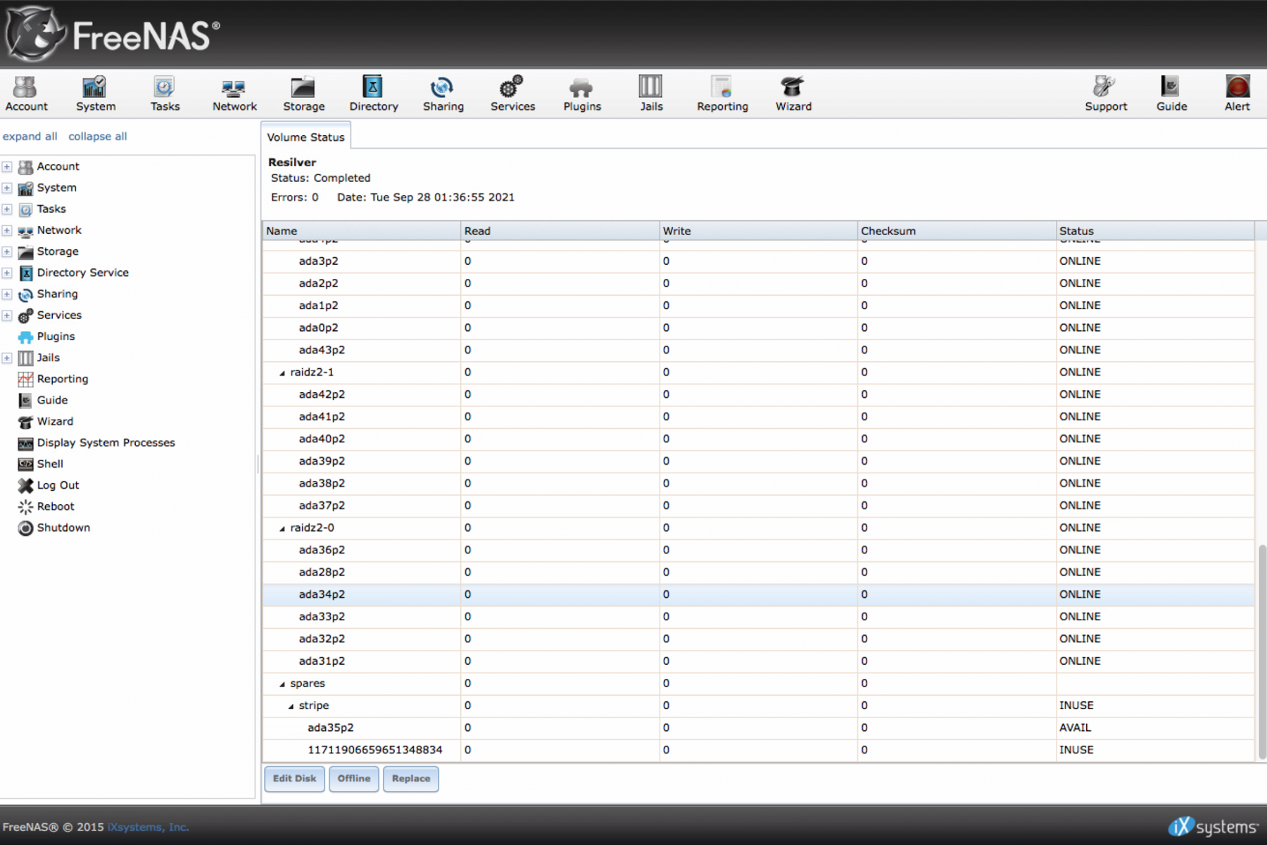The image size is (1267, 845).
Task: Open Support in the top toolbar
Action: click(1105, 94)
